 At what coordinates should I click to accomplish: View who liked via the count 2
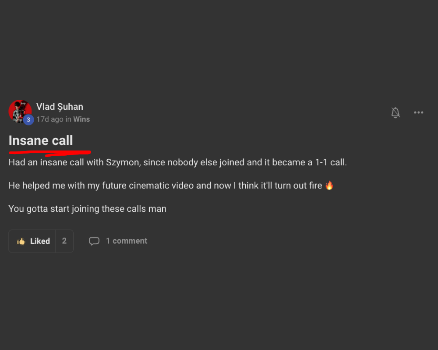[64, 241]
